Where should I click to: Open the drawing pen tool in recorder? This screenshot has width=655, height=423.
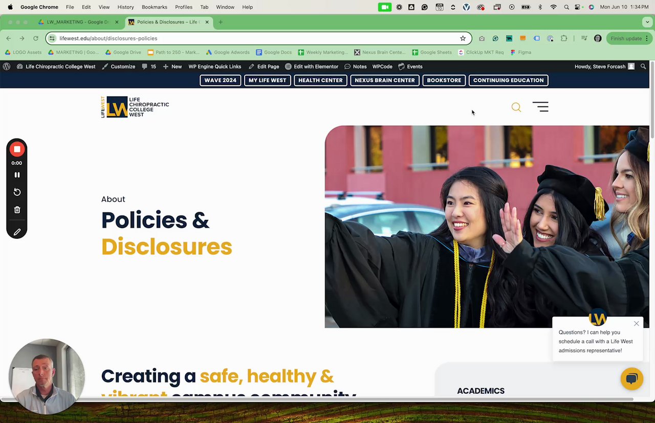[17, 232]
